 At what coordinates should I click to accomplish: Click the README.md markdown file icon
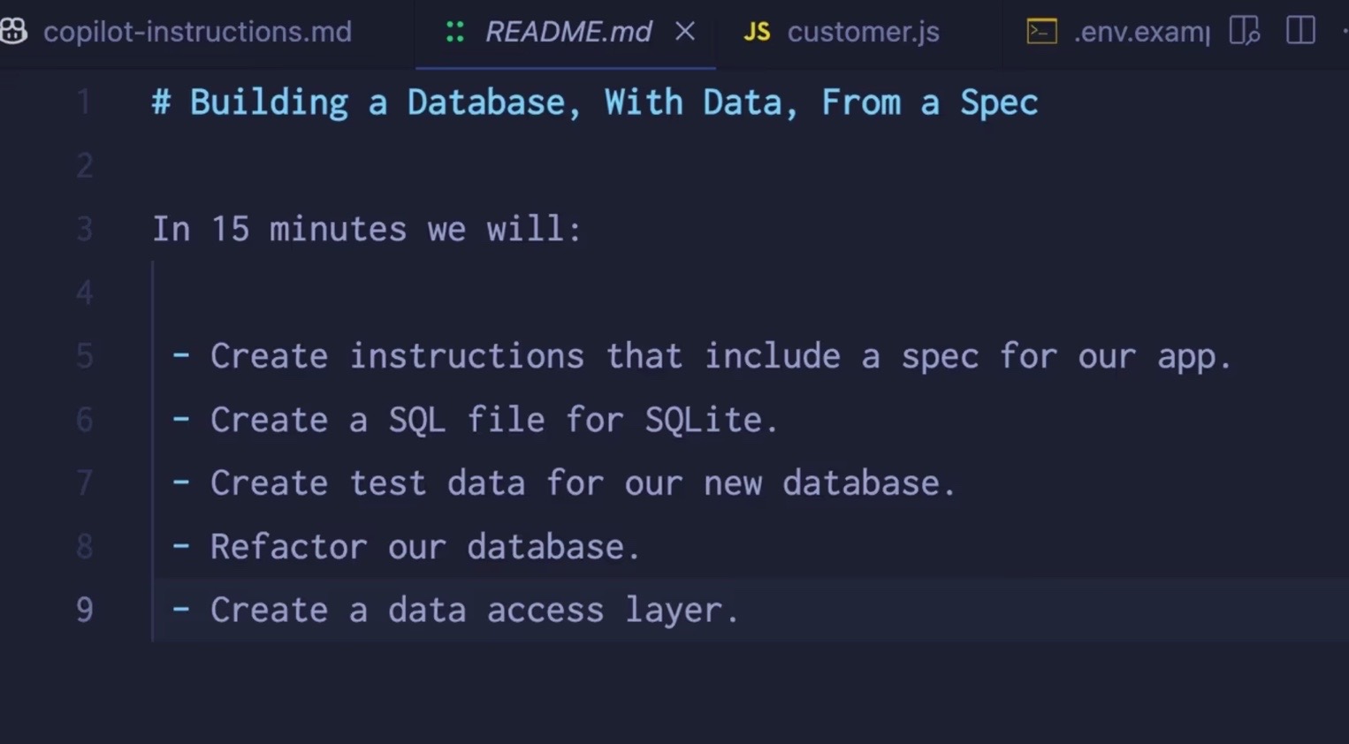pos(455,33)
